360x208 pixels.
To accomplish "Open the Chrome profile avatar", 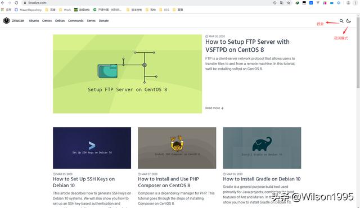I will 348,3.
